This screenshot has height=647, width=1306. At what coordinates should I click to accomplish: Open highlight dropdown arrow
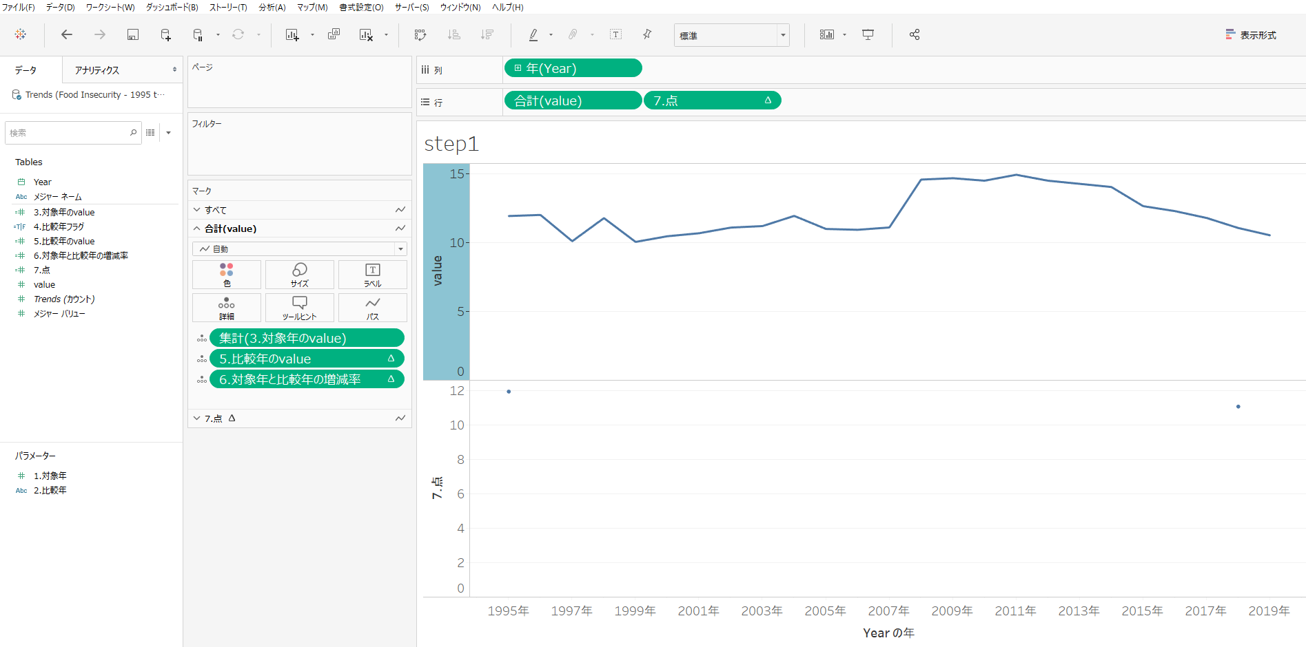pos(551,34)
